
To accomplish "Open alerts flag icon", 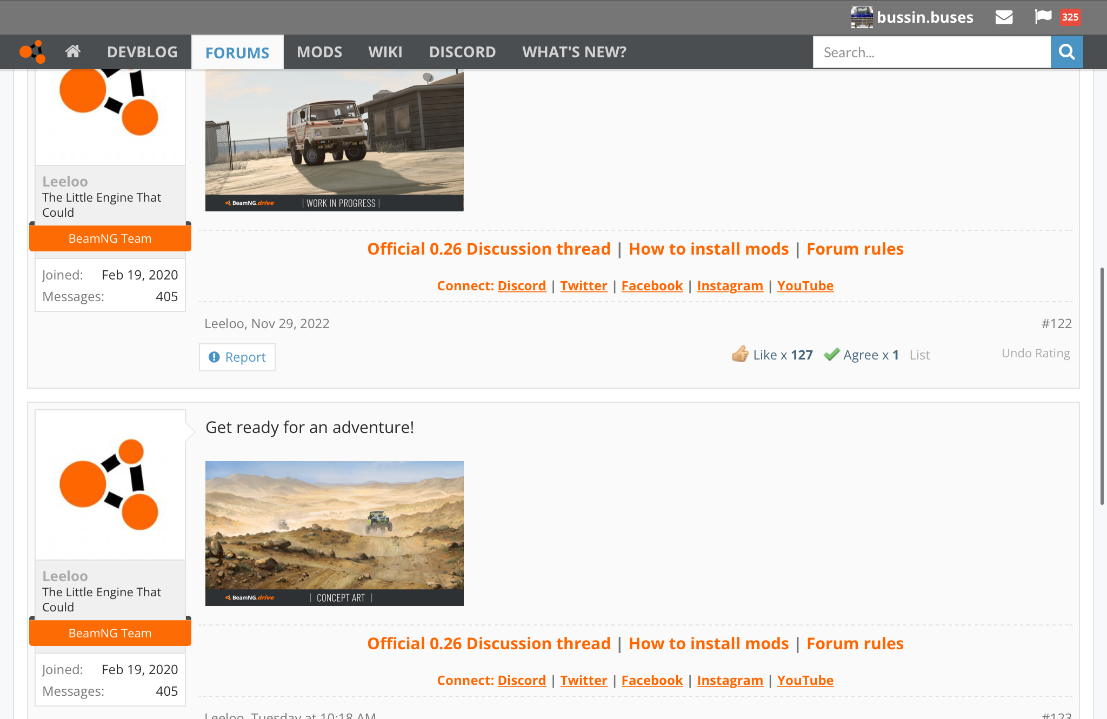I will tap(1043, 17).
